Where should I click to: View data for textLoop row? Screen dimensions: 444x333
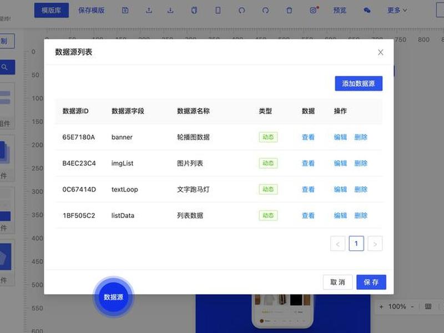pyautogui.click(x=308, y=189)
